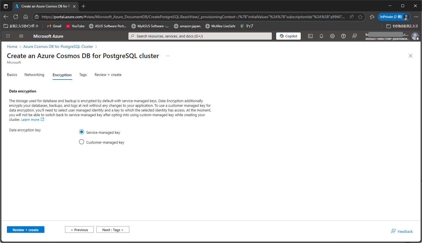
Task: Toggle the favorite star in the address bar
Action: 360,17
